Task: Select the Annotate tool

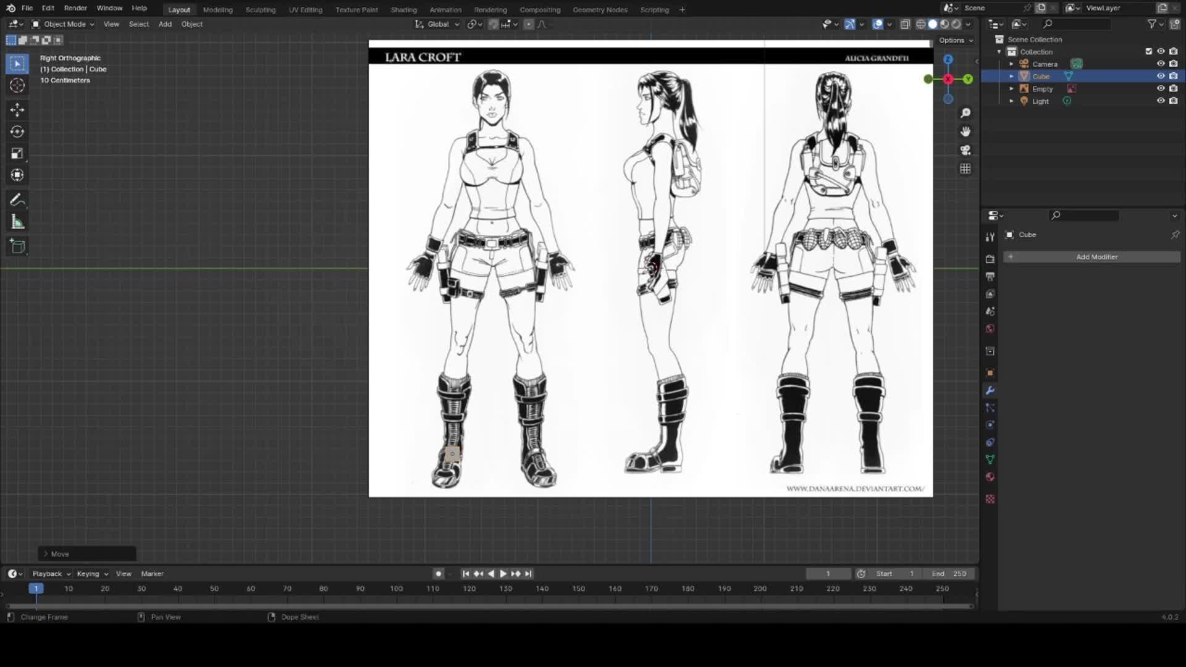Action: (17, 199)
